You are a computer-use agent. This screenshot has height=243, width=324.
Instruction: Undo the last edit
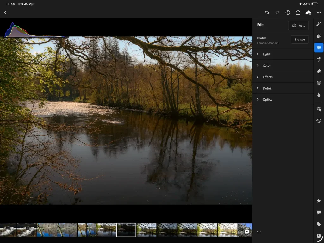click(x=267, y=13)
